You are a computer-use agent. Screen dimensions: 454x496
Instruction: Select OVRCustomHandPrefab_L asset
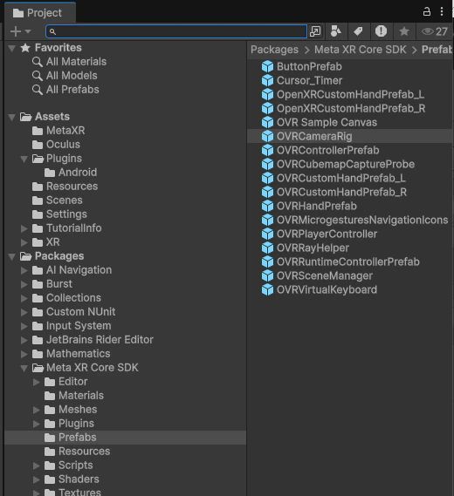(x=334, y=178)
